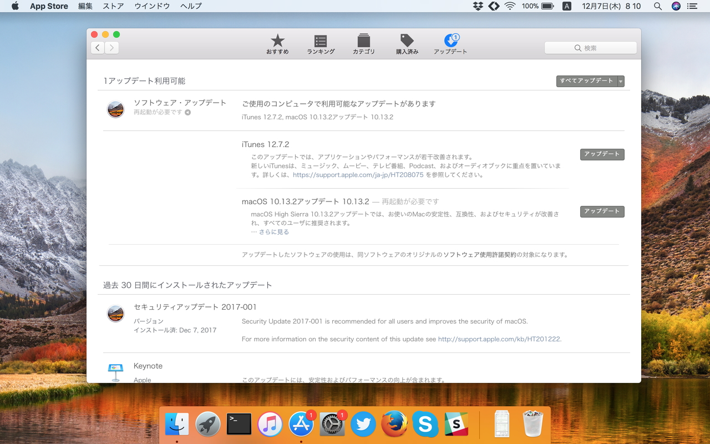Open the Apple menu
Screen dimensions: 710x444
(x=15, y=6)
